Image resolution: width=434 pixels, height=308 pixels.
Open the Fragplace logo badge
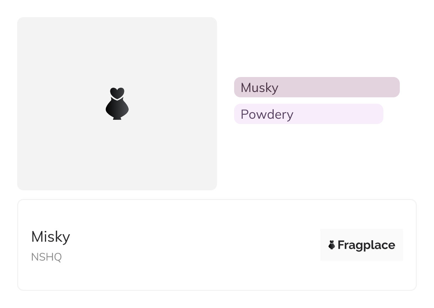361,245
